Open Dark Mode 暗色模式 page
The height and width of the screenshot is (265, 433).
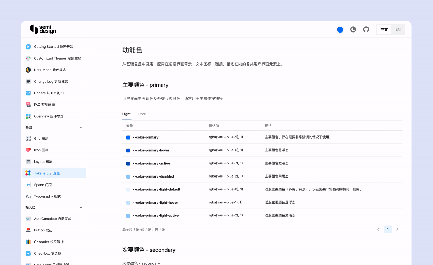click(50, 70)
